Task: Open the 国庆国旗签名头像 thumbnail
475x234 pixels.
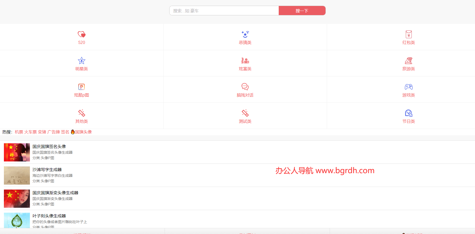Action: pos(17,152)
